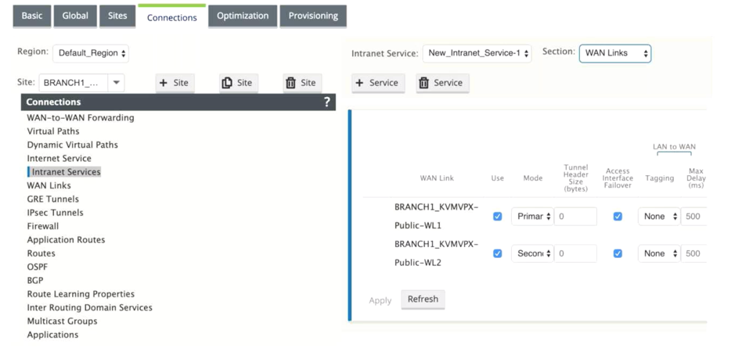Open the Basic tab

pyautogui.click(x=32, y=16)
